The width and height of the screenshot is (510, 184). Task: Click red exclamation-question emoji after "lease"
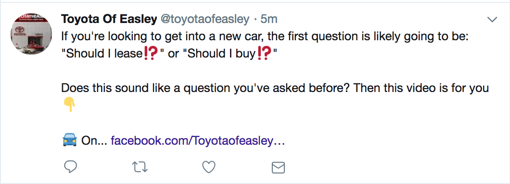point(151,54)
